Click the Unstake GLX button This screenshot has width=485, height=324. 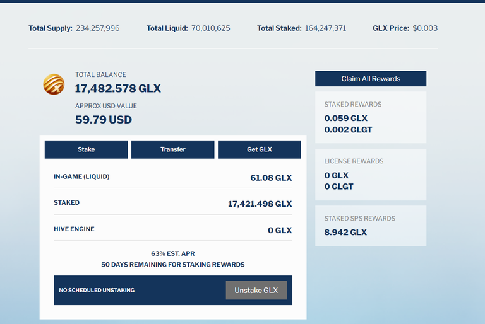point(256,290)
